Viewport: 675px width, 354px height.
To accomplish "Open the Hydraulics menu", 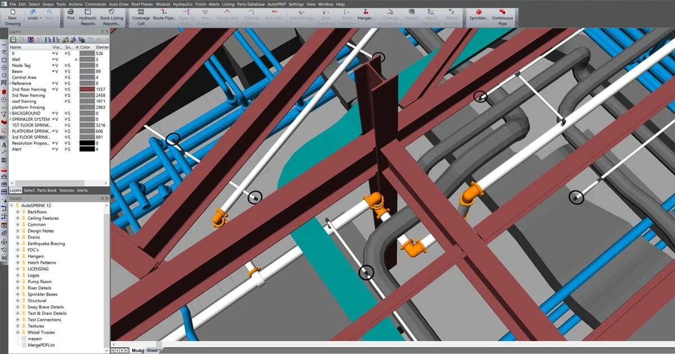I will click(182, 4).
